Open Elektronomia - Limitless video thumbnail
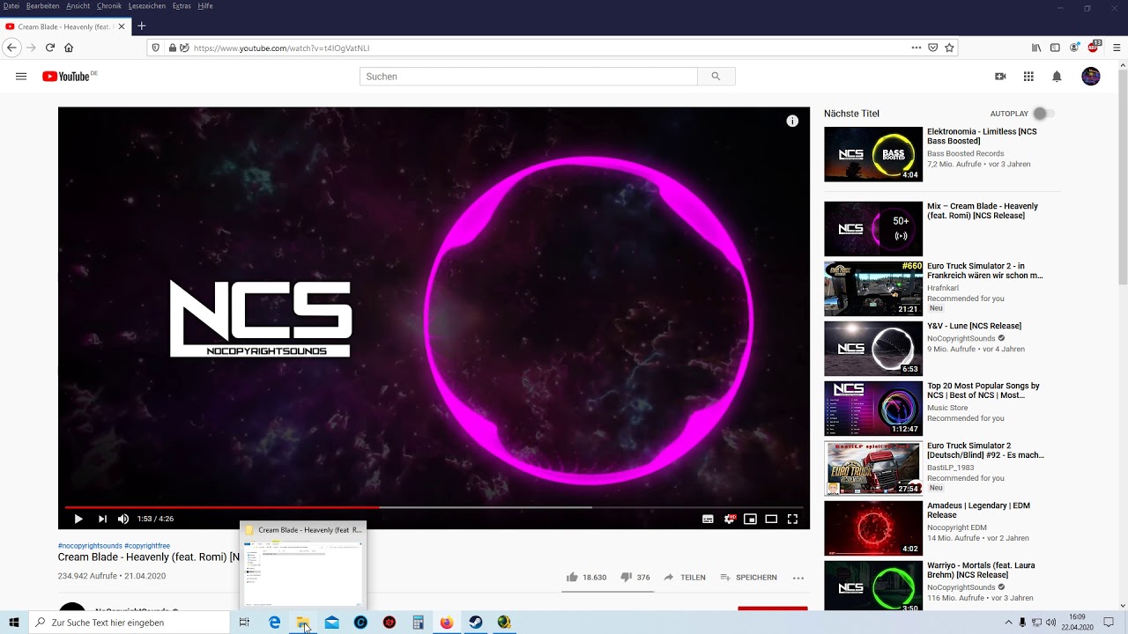The height and width of the screenshot is (634, 1128). coord(873,154)
